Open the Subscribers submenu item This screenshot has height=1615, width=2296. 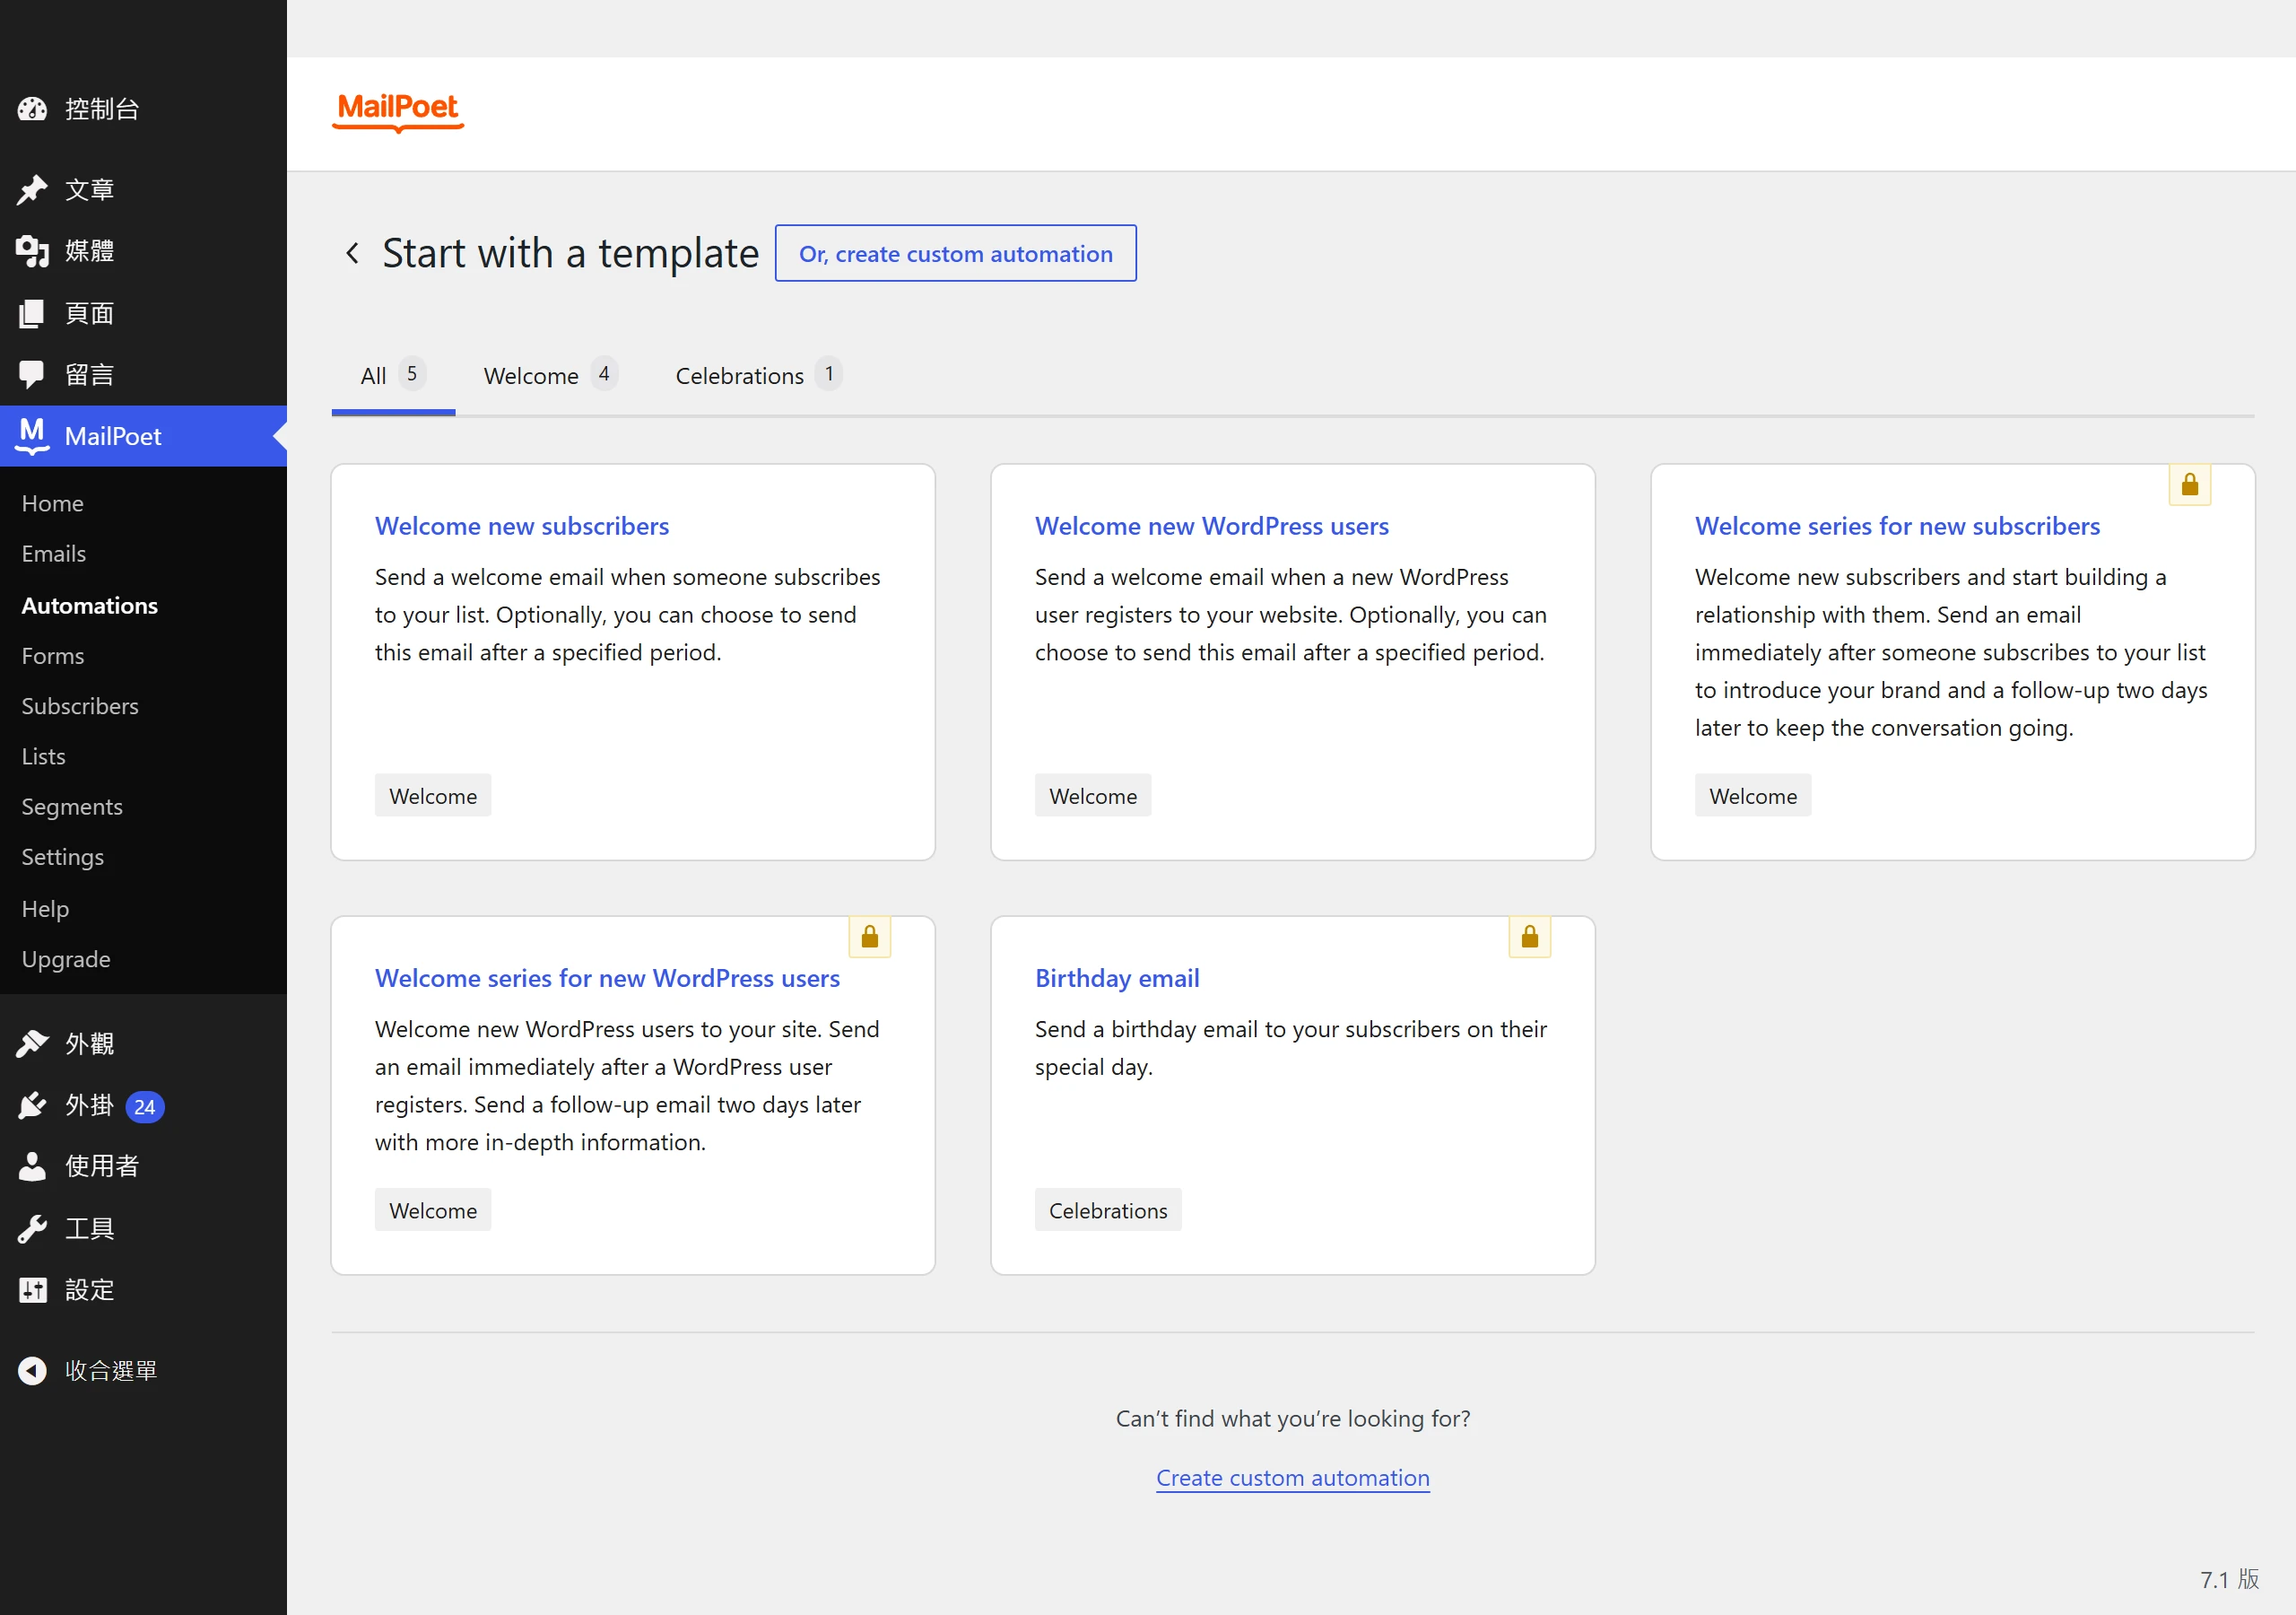pyautogui.click(x=80, y=705)
